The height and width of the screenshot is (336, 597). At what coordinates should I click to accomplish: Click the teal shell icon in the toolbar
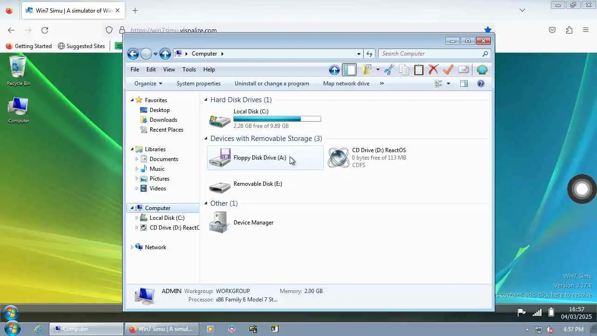[x=482, y=70]
